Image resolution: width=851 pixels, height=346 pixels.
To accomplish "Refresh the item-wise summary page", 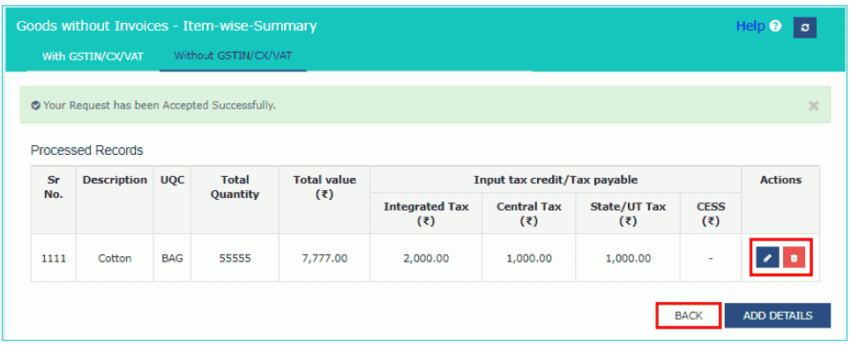I will pos(805,28).
